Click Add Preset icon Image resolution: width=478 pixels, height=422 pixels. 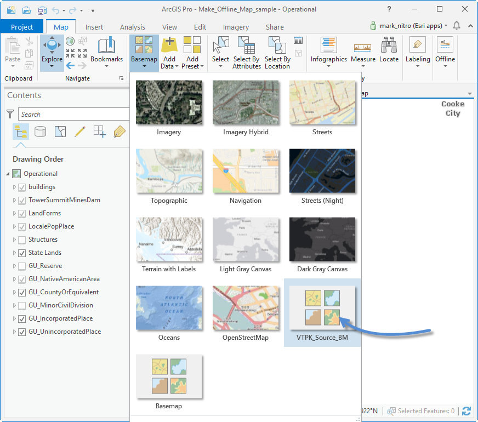click(192, 45)
